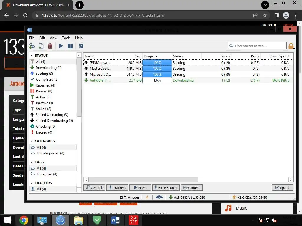
Task: Click the Chrome address bar URL
Action: (103, 15)
